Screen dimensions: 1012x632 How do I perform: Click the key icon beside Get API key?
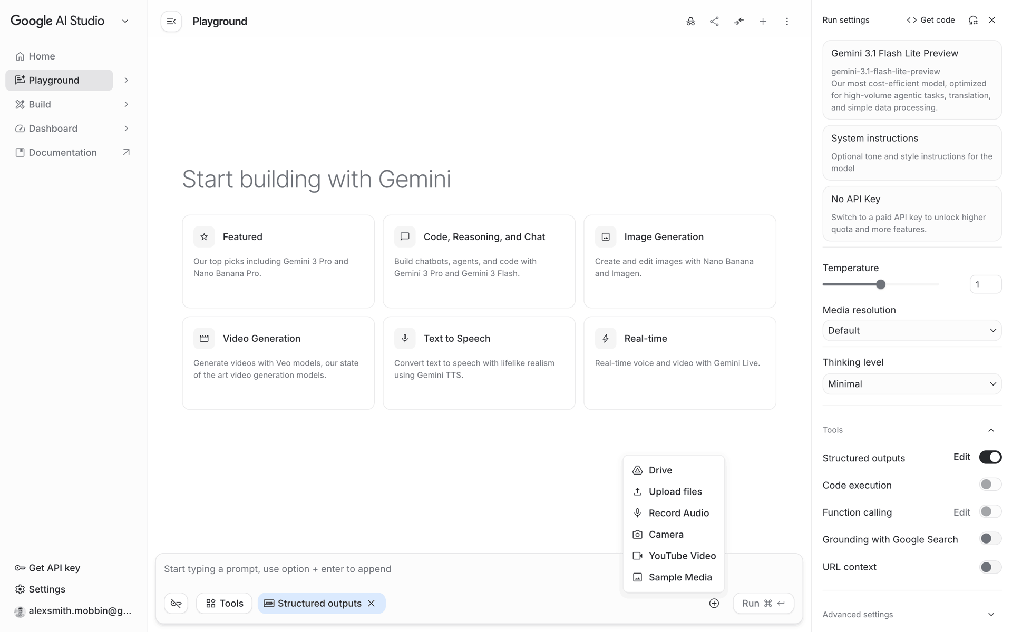[x=20, y=568]
